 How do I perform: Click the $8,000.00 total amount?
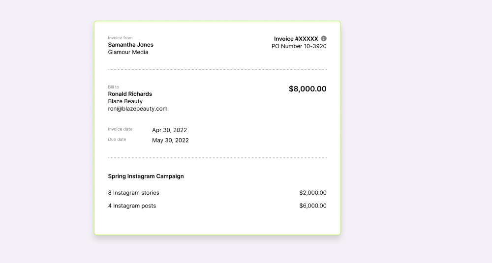point(307,89)
